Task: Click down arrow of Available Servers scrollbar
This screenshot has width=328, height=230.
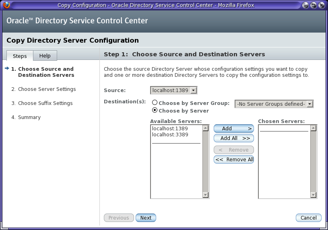Action: click(x=206, y=195)
